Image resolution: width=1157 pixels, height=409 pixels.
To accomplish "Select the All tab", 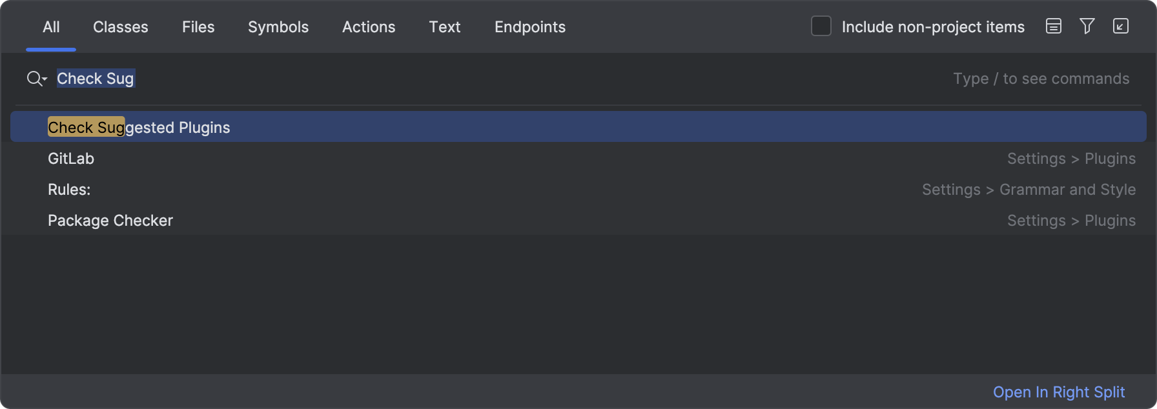I will [50, 26].
